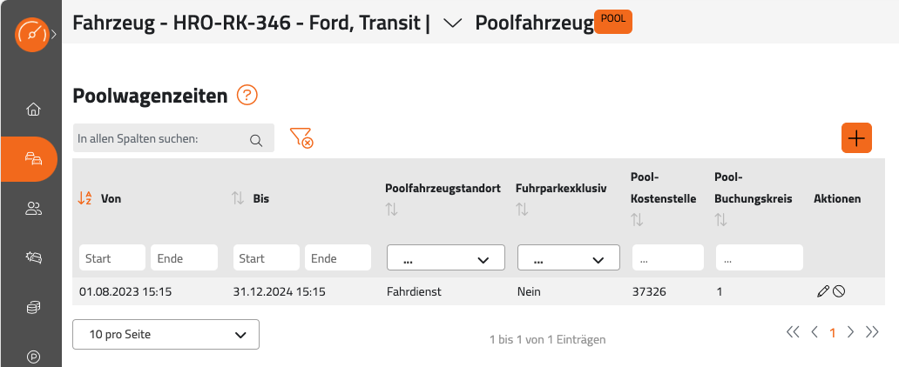
Task: Add new pool time with plus button
Action: 856,138
